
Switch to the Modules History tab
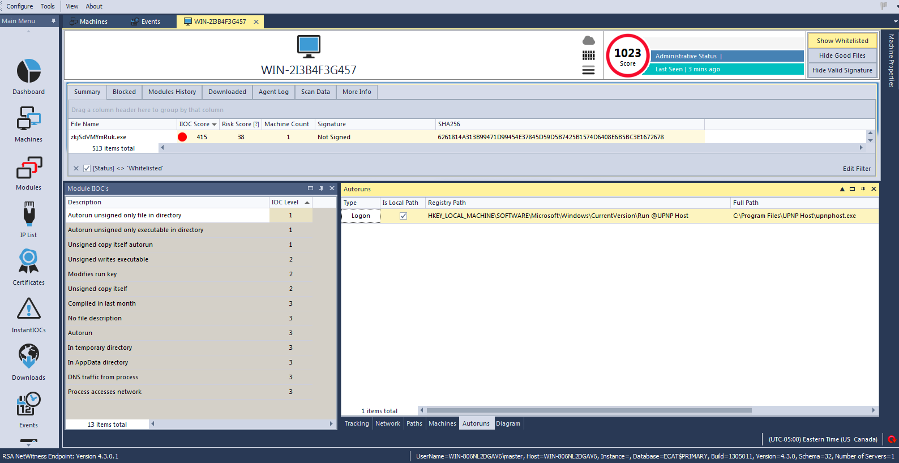coord(172,92)
